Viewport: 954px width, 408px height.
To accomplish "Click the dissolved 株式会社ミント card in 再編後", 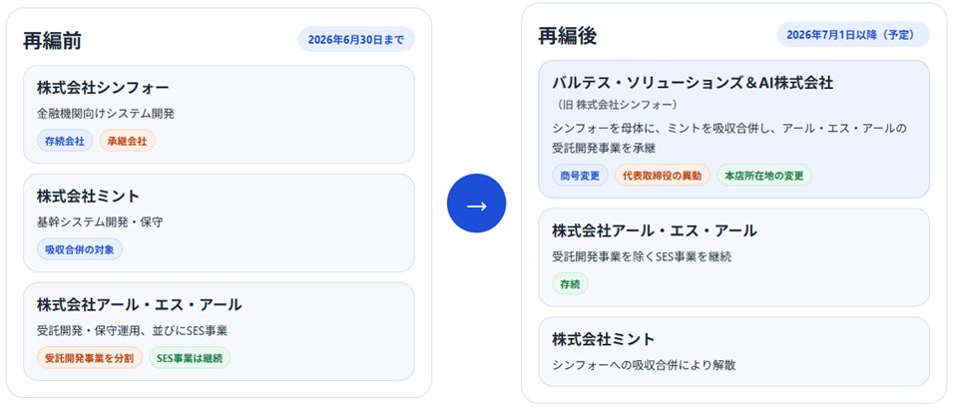I will (x=733, y=351).
